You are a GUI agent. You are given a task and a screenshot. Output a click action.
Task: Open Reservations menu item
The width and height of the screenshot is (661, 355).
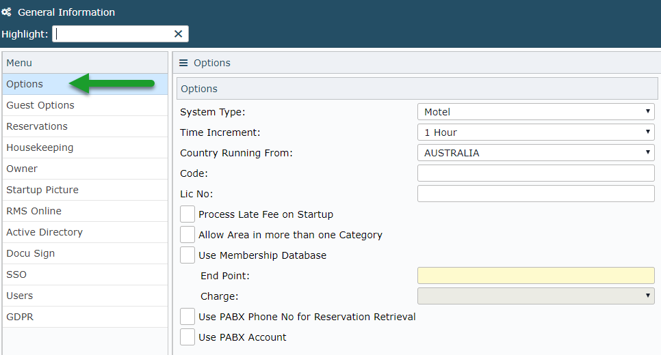tap(85, 126)
